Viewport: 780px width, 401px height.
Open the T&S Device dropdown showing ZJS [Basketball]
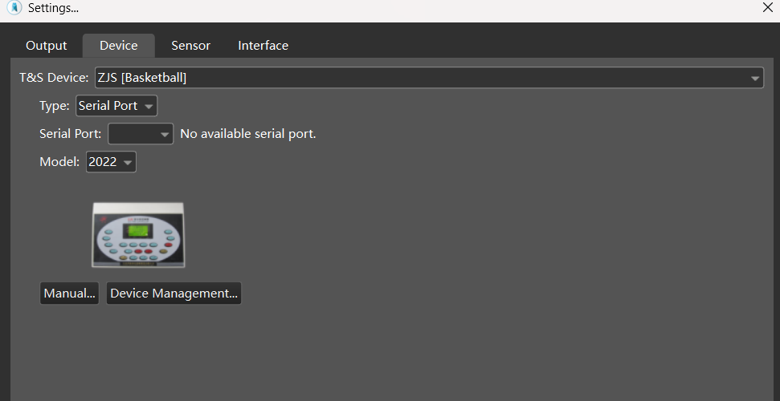[429, 78]
